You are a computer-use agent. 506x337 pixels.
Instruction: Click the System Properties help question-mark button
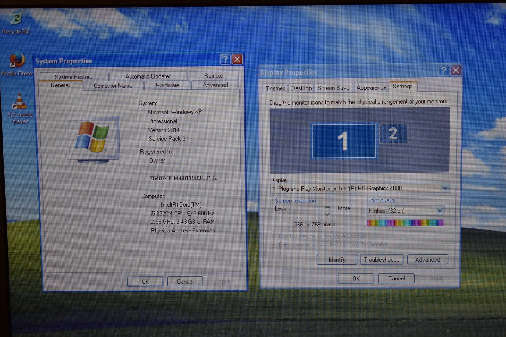[x=225, y=59]
